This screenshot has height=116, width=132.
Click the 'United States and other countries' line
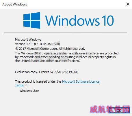[x=47, y=61]
